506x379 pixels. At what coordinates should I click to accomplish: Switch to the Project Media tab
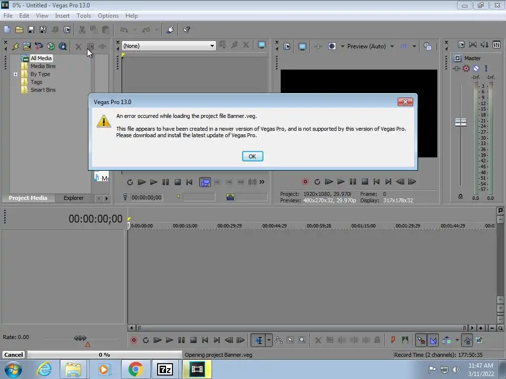click(28, 198)
